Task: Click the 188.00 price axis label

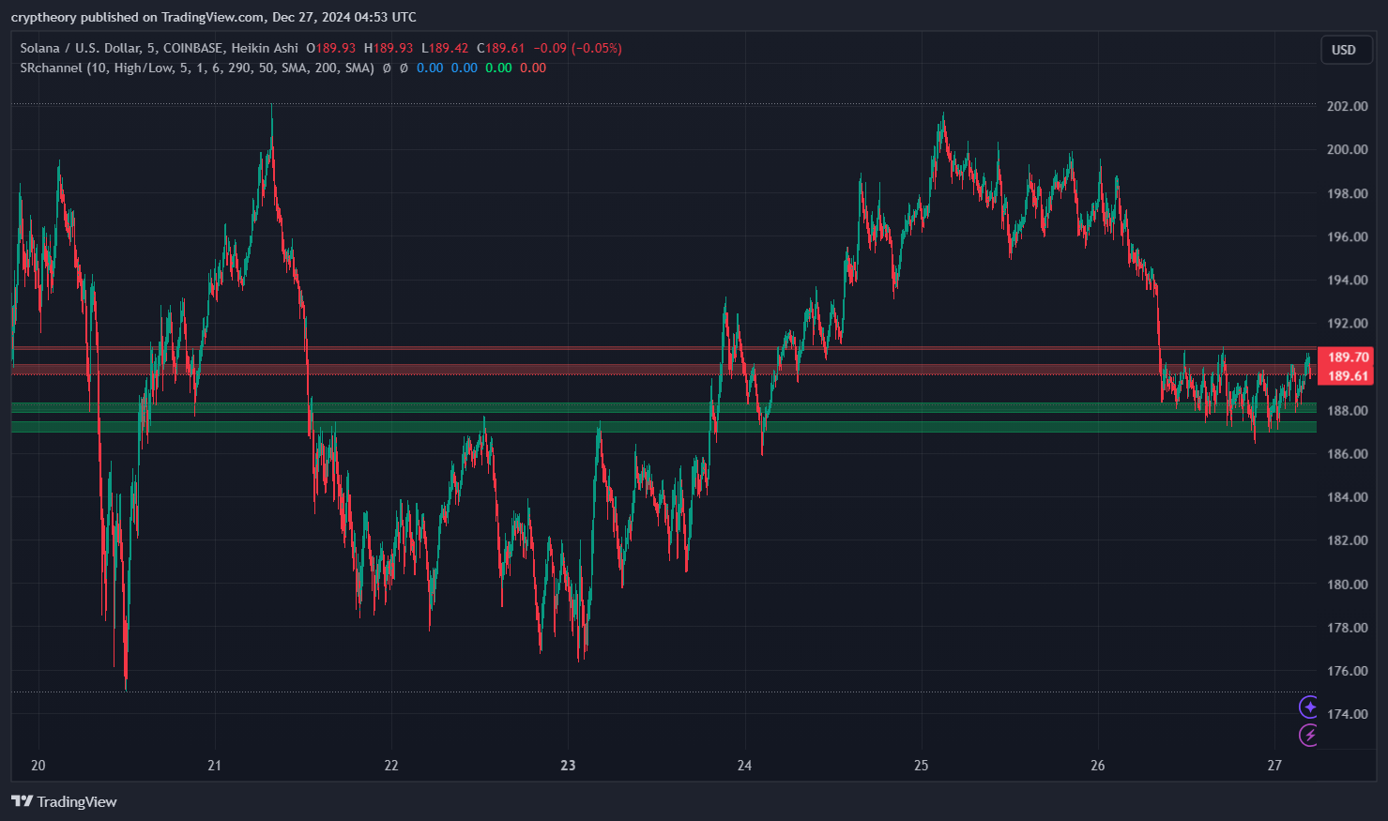Action: pos(1347,410)
